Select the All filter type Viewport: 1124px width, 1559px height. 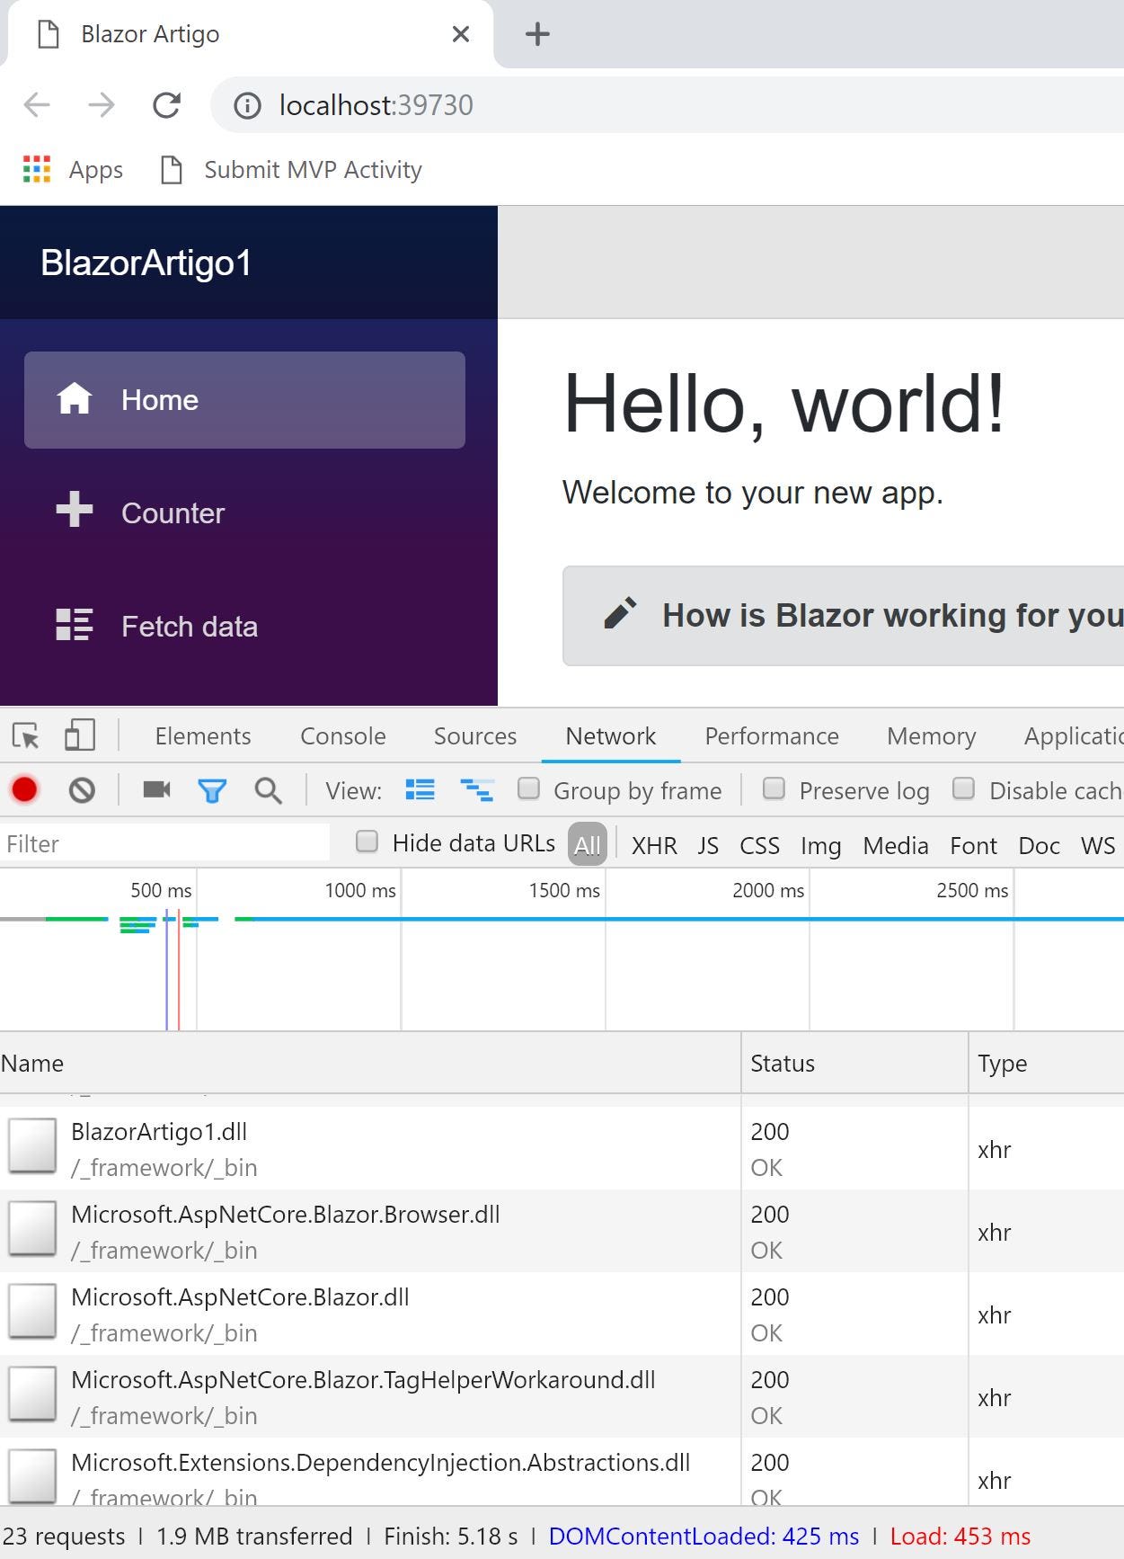coord(588,844)
